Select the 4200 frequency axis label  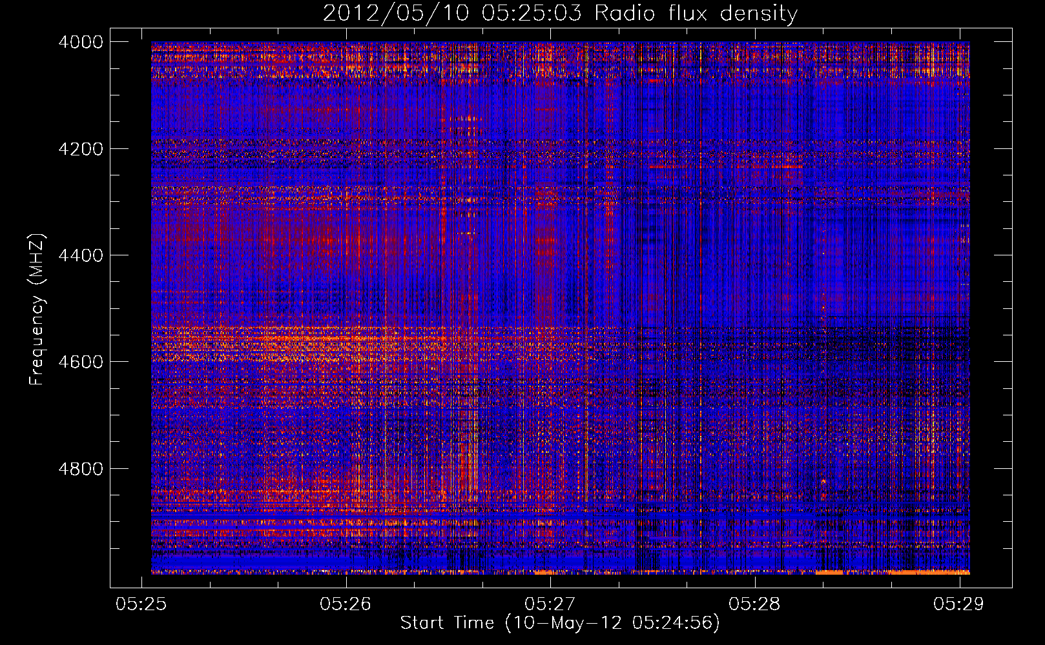tap(81, 149)
